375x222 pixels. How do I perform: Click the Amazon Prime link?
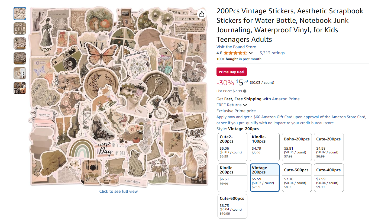tap(286, 99)
